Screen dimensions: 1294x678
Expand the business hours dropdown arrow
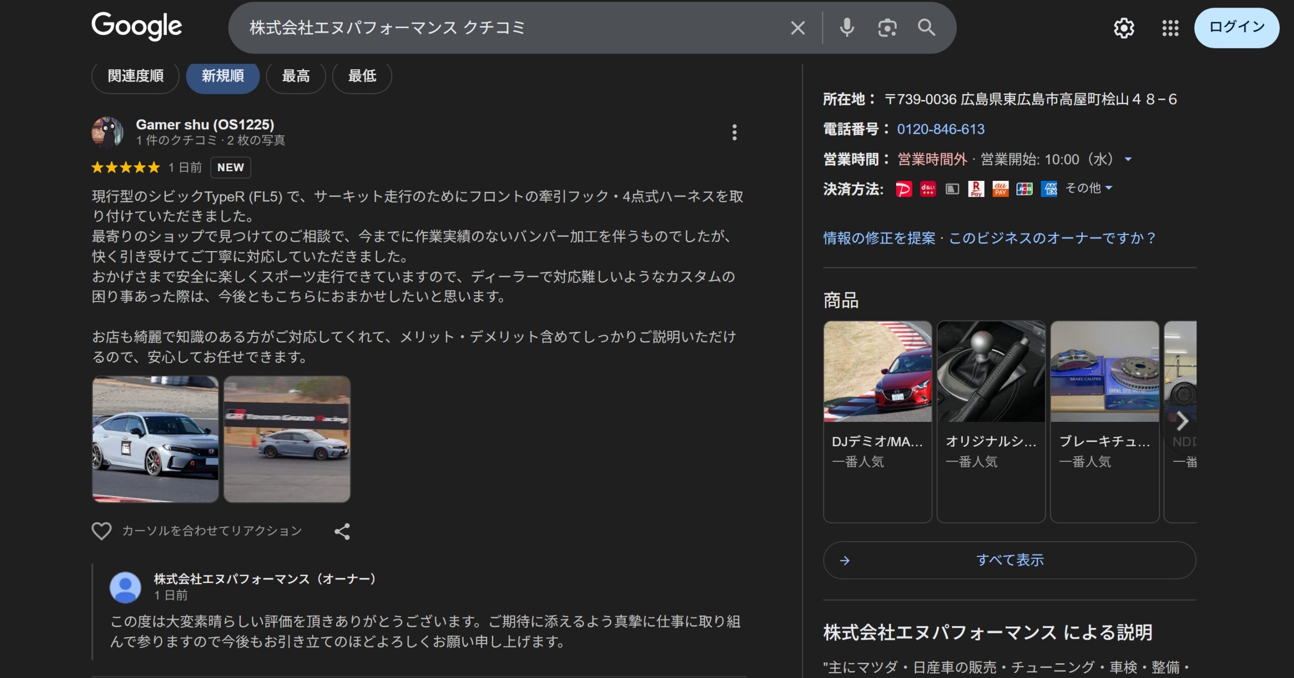pos(1128,160)
